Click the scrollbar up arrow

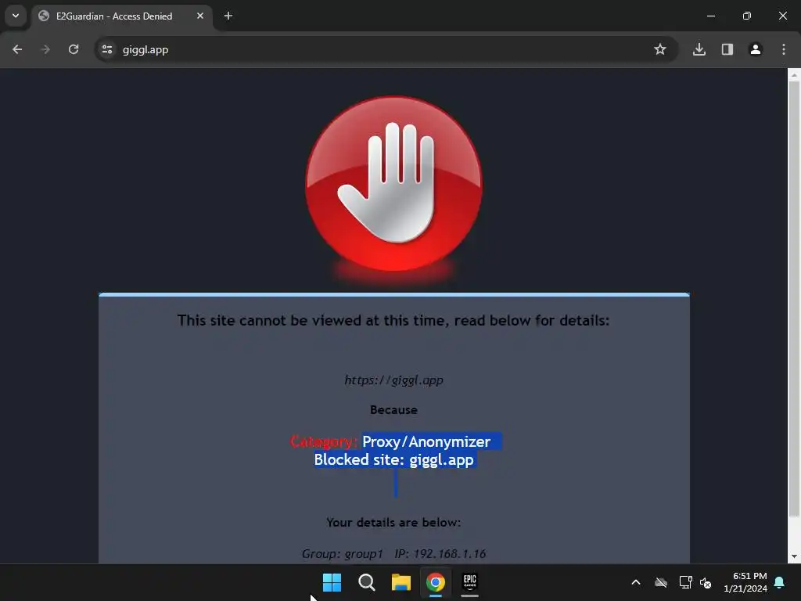pyautogui.click(x=794, y=75)
